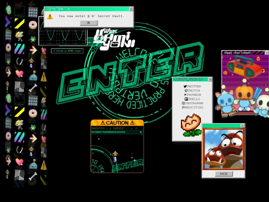Expand the chevron on the incoming transmission bar
The image size is (269, 202).
[140, 132]
